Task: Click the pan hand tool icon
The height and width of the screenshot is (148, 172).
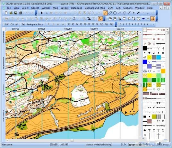Action: (x=110, y=19)
